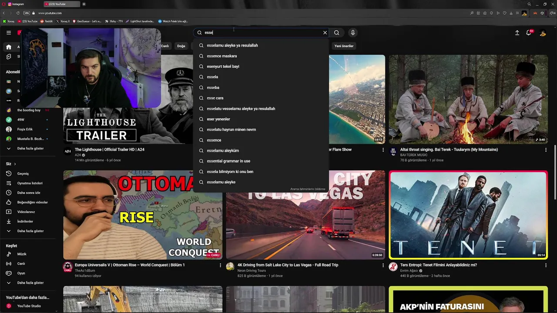Open İndirilenler downloads in sidebar
Viewport: 557px width, 313px height.
coord(30,221)
